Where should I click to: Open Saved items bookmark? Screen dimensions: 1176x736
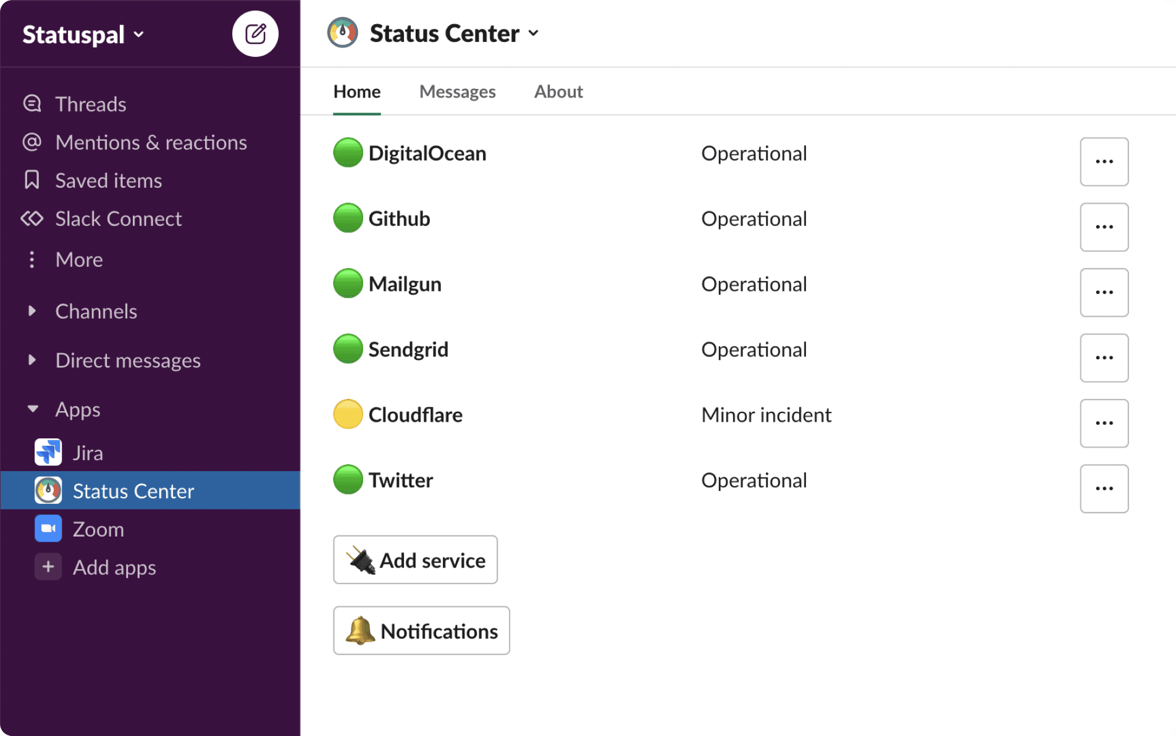click(x=108, y=181)
